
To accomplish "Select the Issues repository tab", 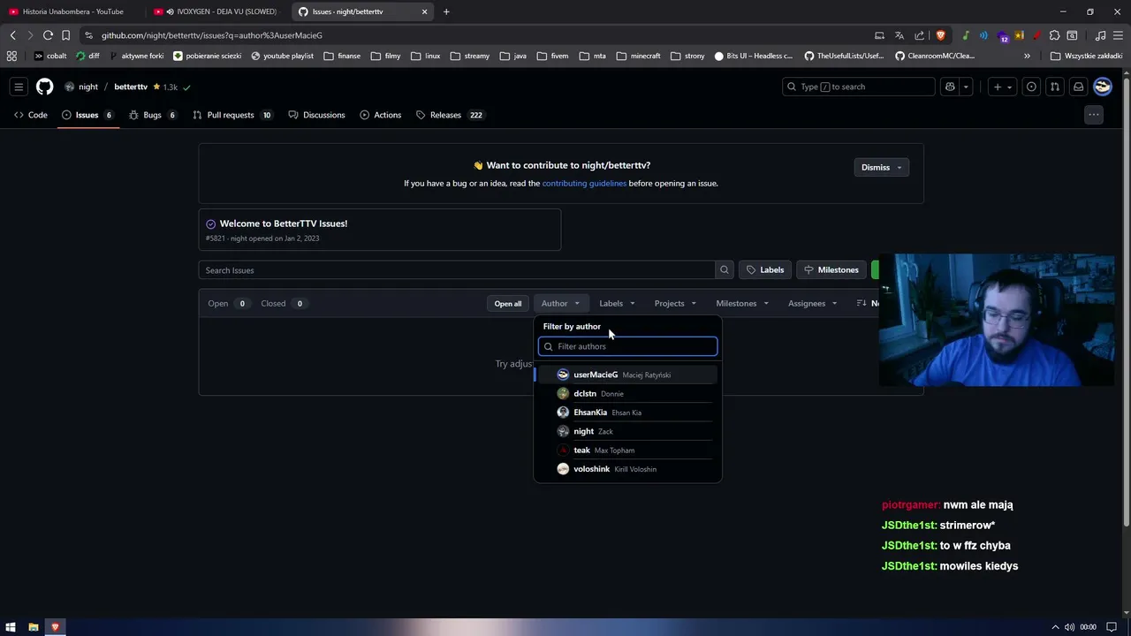I will point(87,115).
